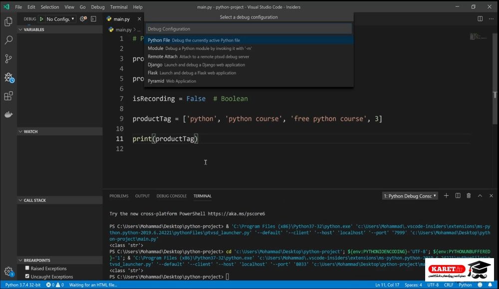Switch to the Output panel tab
Screen dimensions: 499x289
tap(142, 196)
